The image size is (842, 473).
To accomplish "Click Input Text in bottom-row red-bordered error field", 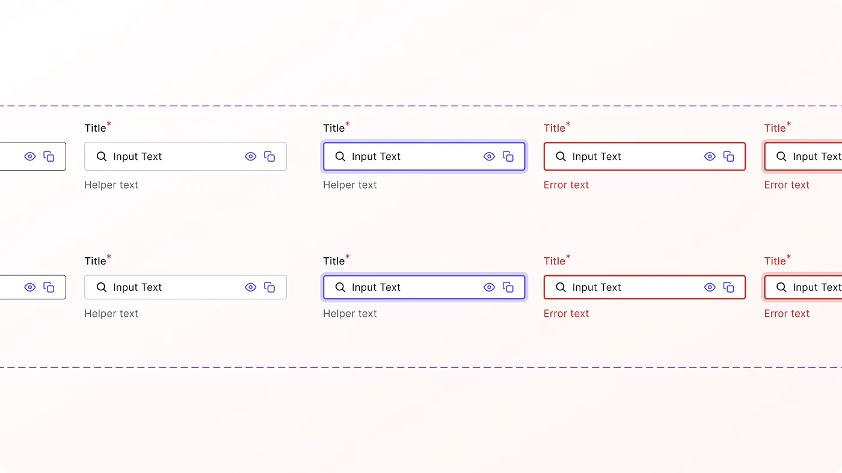I will coord(597,287).
